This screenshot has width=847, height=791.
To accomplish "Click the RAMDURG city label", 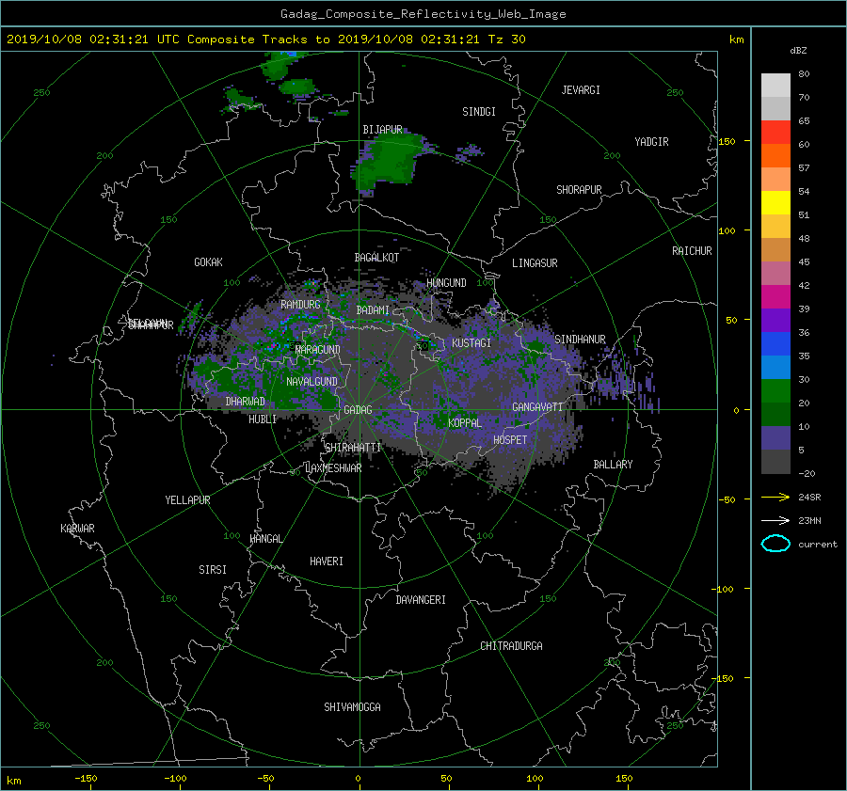I will click(300, 305).
